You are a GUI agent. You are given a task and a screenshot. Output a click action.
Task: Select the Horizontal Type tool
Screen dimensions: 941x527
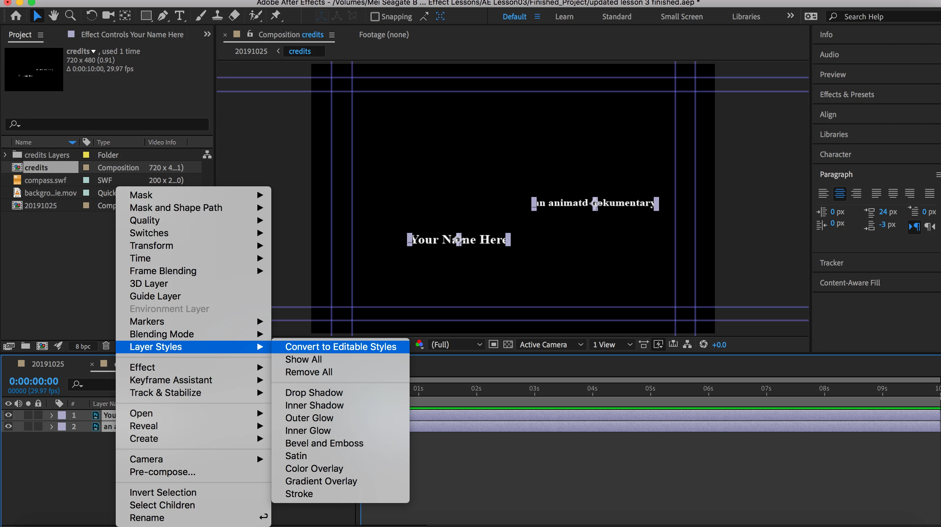pos(179,16)
